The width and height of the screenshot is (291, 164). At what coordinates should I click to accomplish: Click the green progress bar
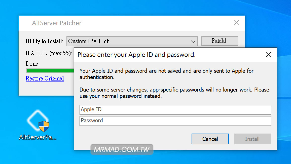(50, 70)
